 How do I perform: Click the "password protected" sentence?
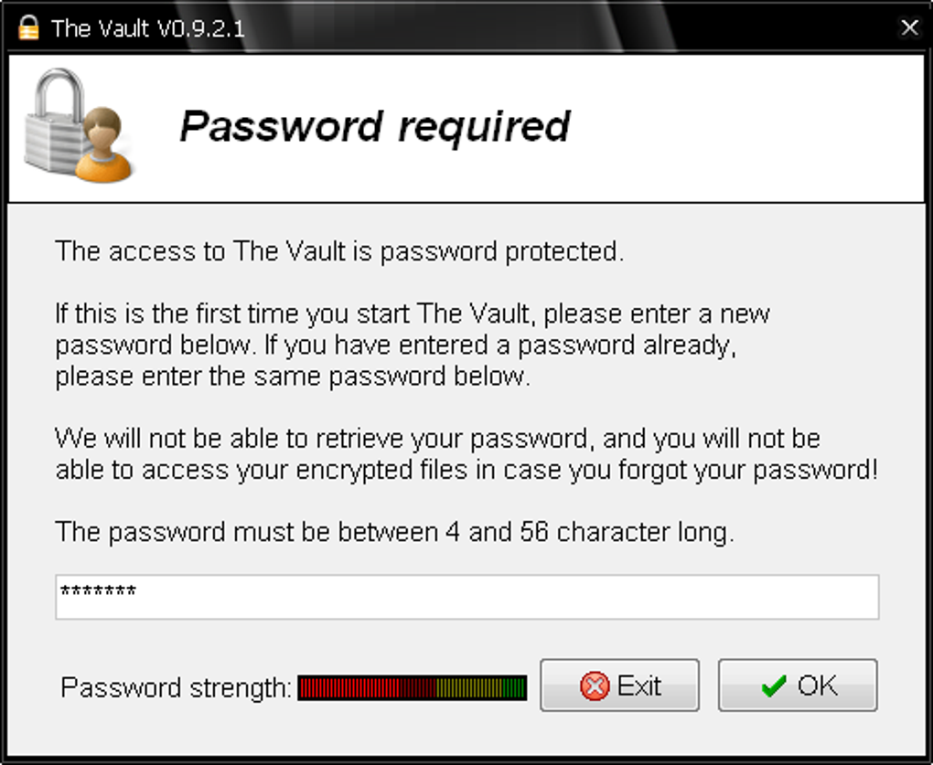tap(339, 251)
